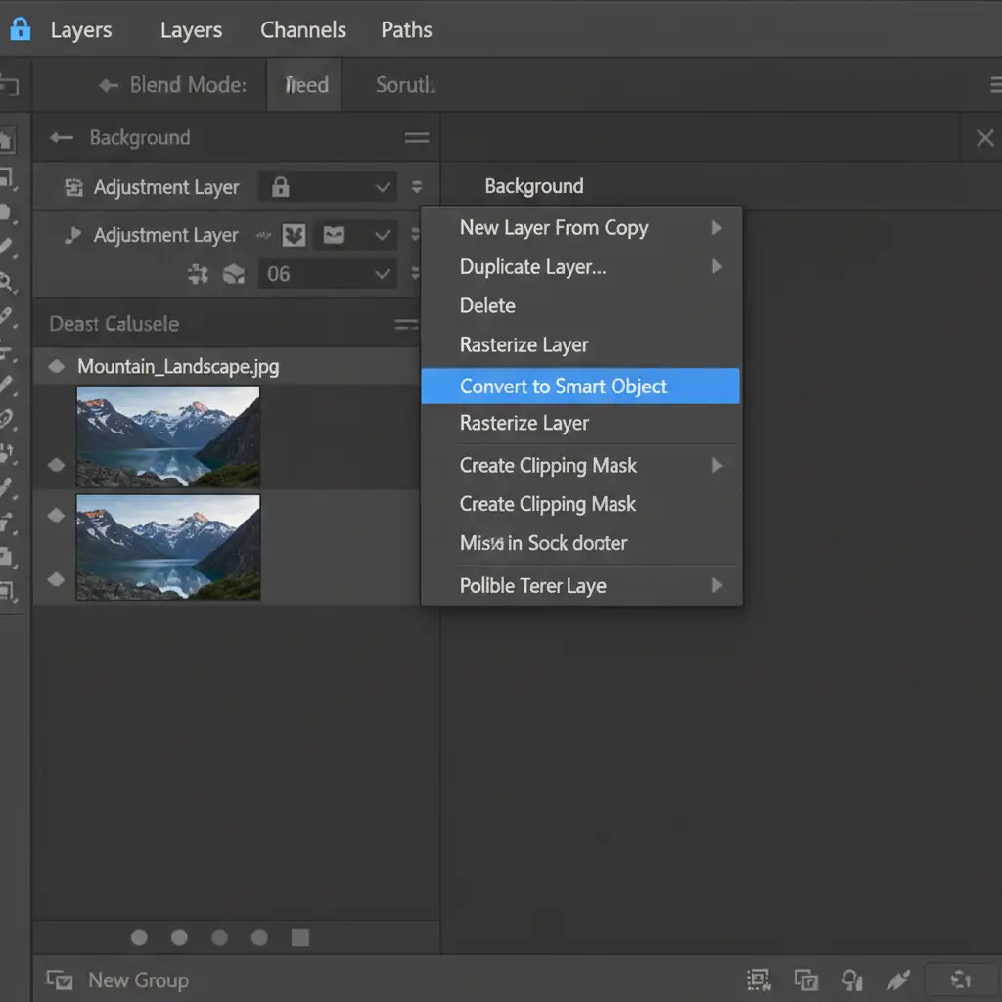
Task: Select Delete in the context menu
Action: [487, 306]
